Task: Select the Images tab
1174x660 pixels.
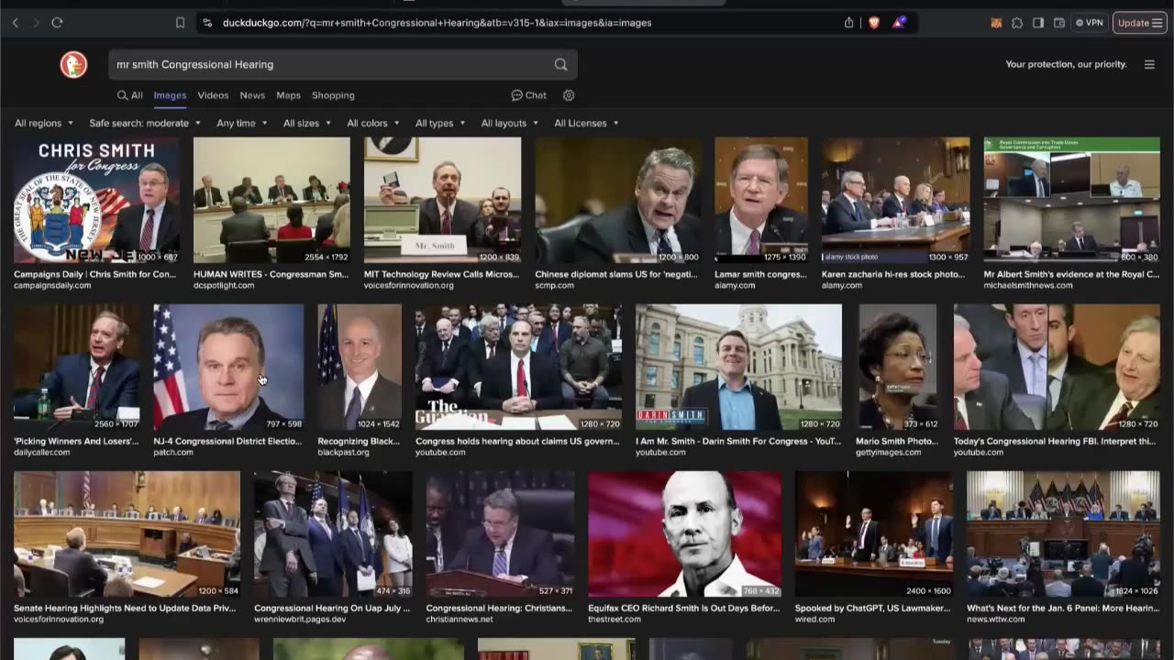Action: (170, 95)
